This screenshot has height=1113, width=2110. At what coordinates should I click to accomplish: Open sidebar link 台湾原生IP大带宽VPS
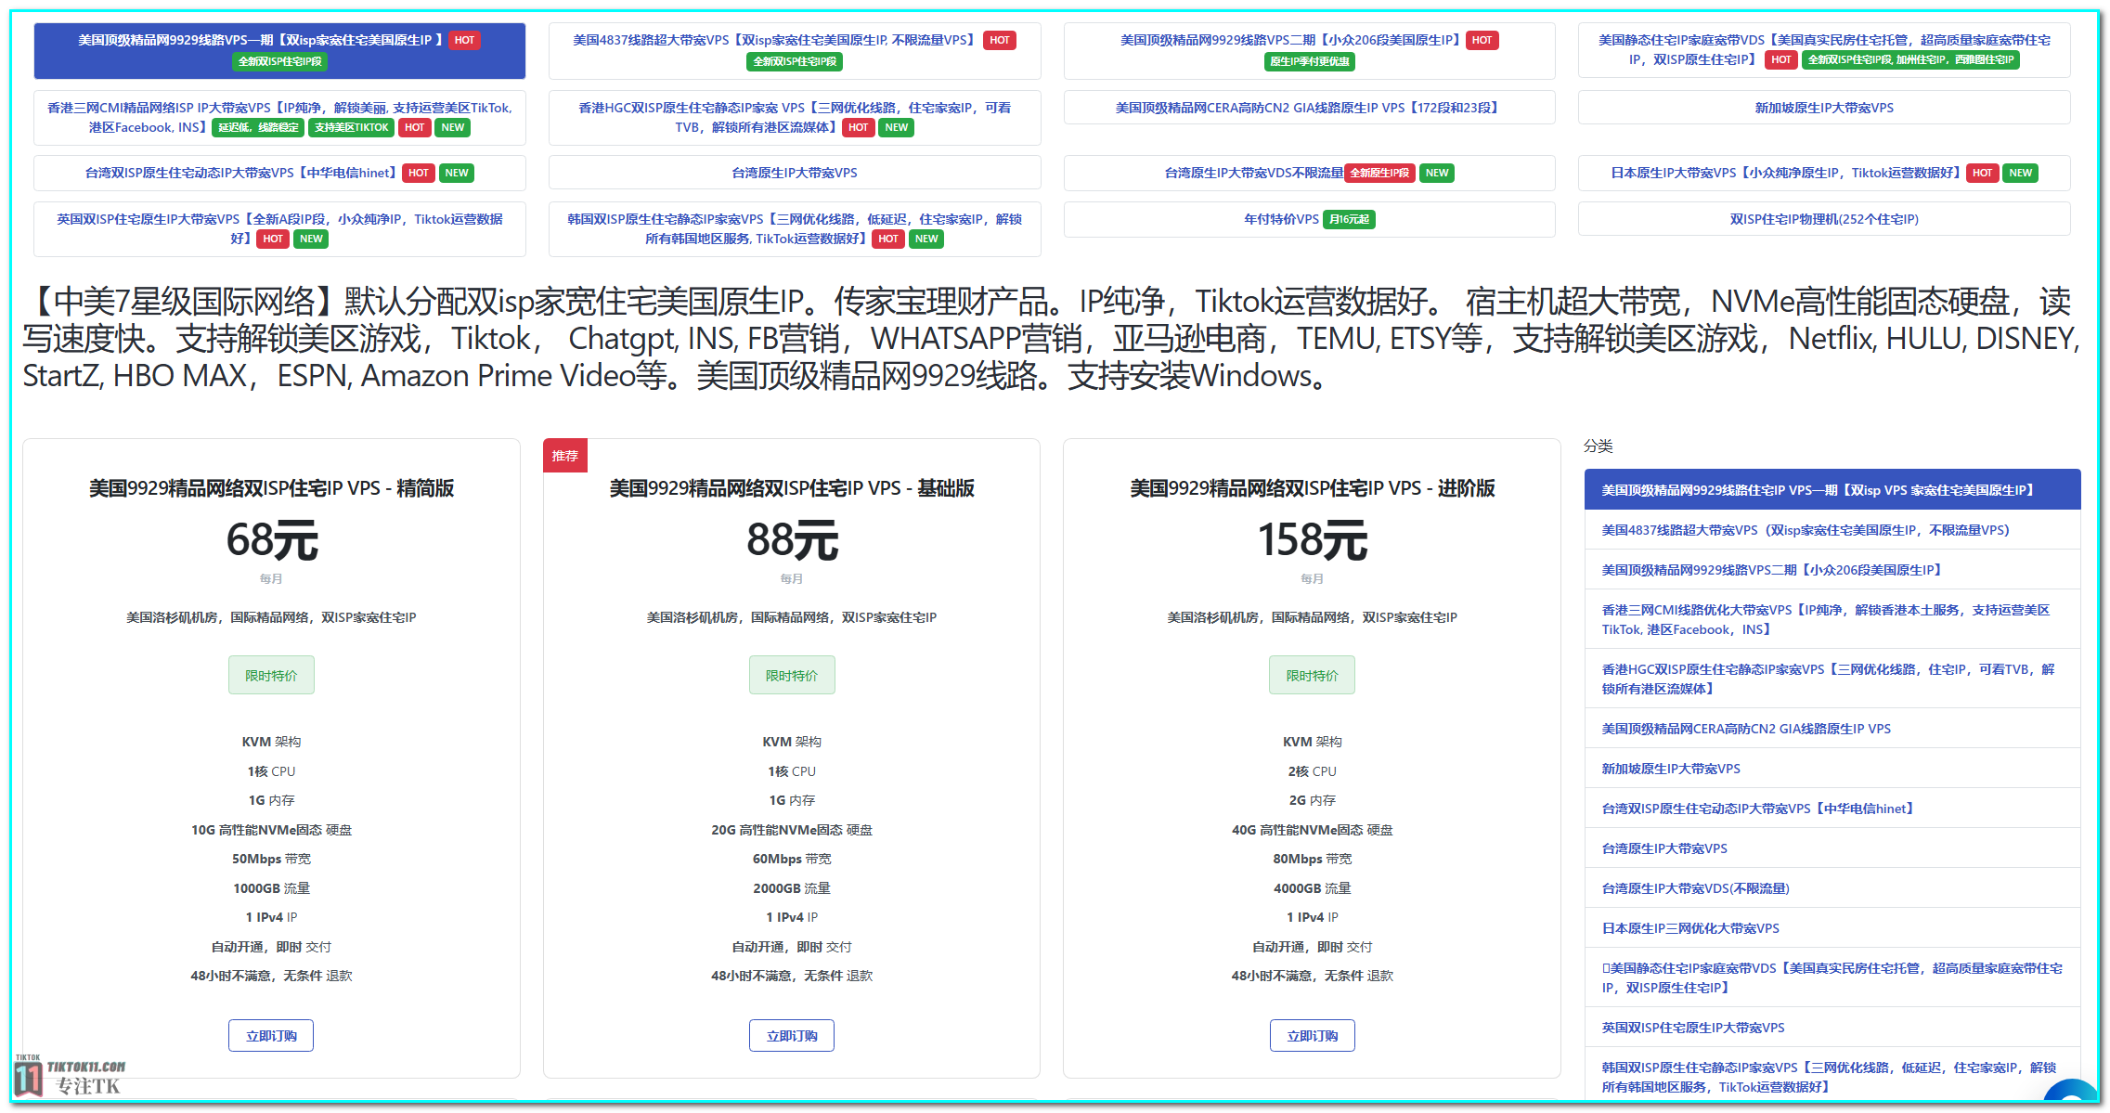click(x=1832, y=848)
